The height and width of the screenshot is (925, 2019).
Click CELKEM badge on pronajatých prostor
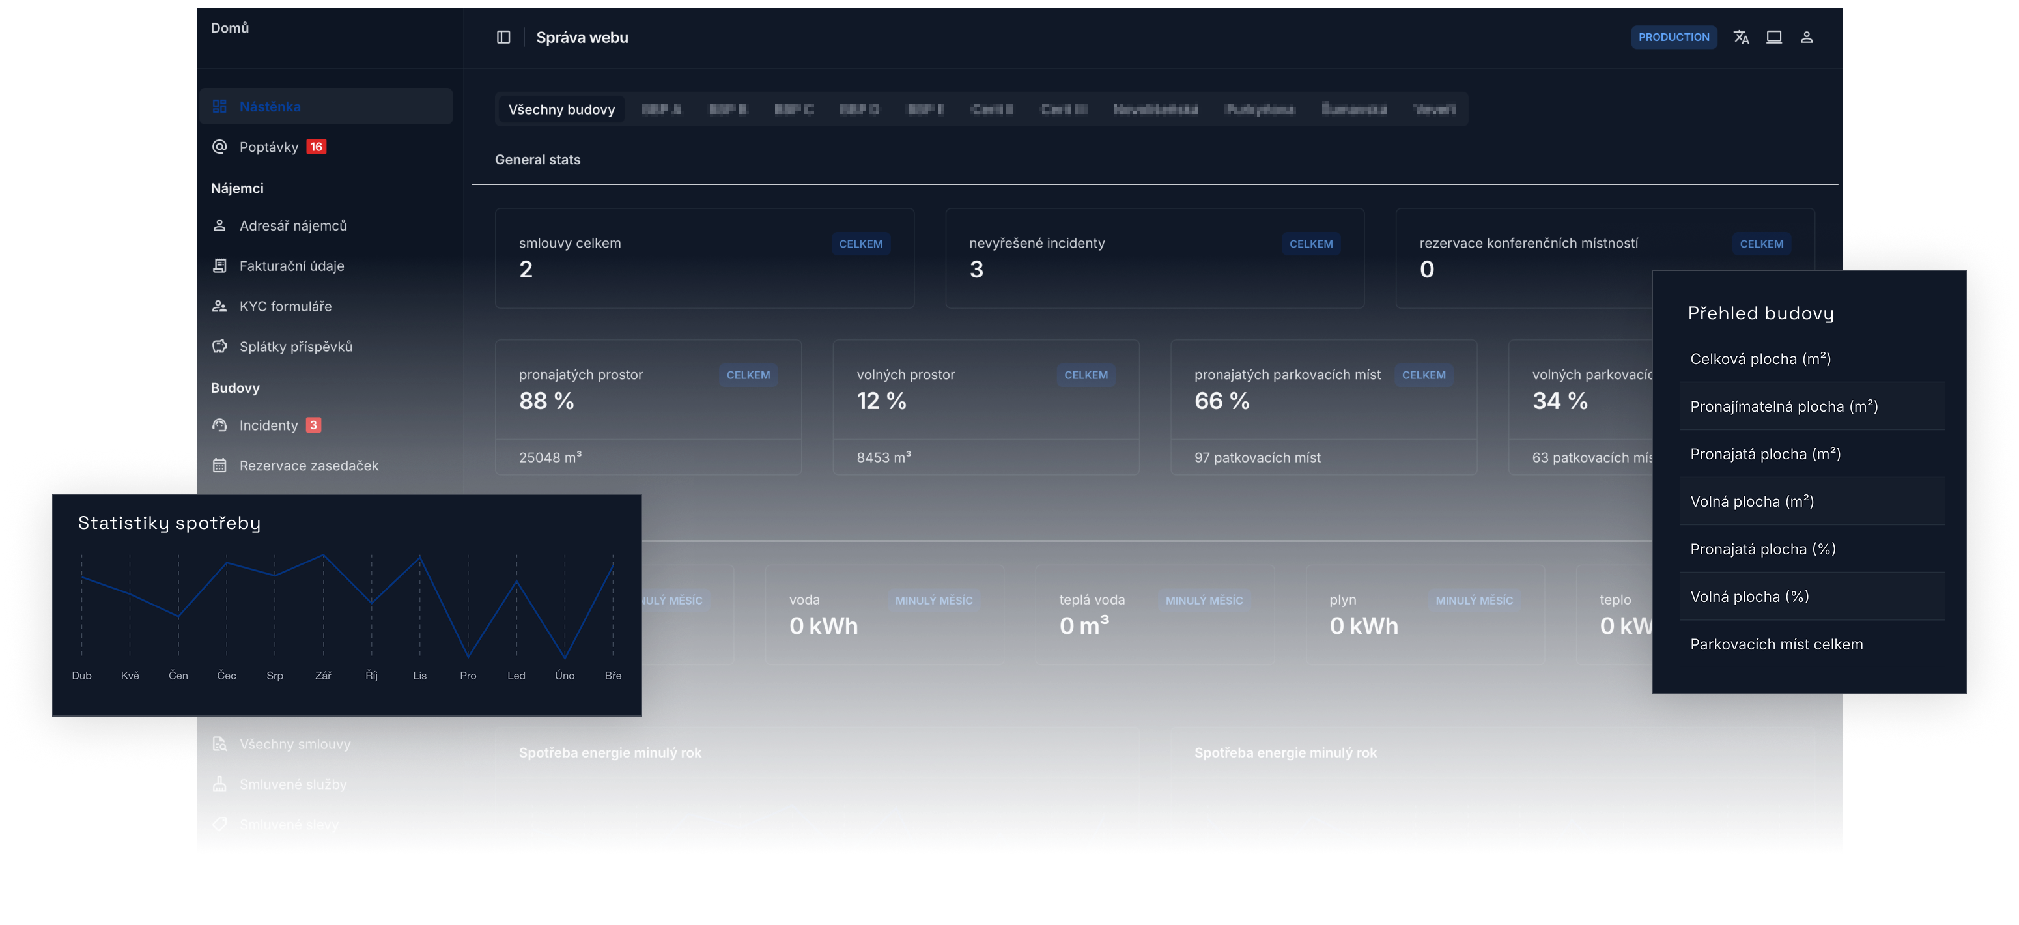tap(748, 375)
